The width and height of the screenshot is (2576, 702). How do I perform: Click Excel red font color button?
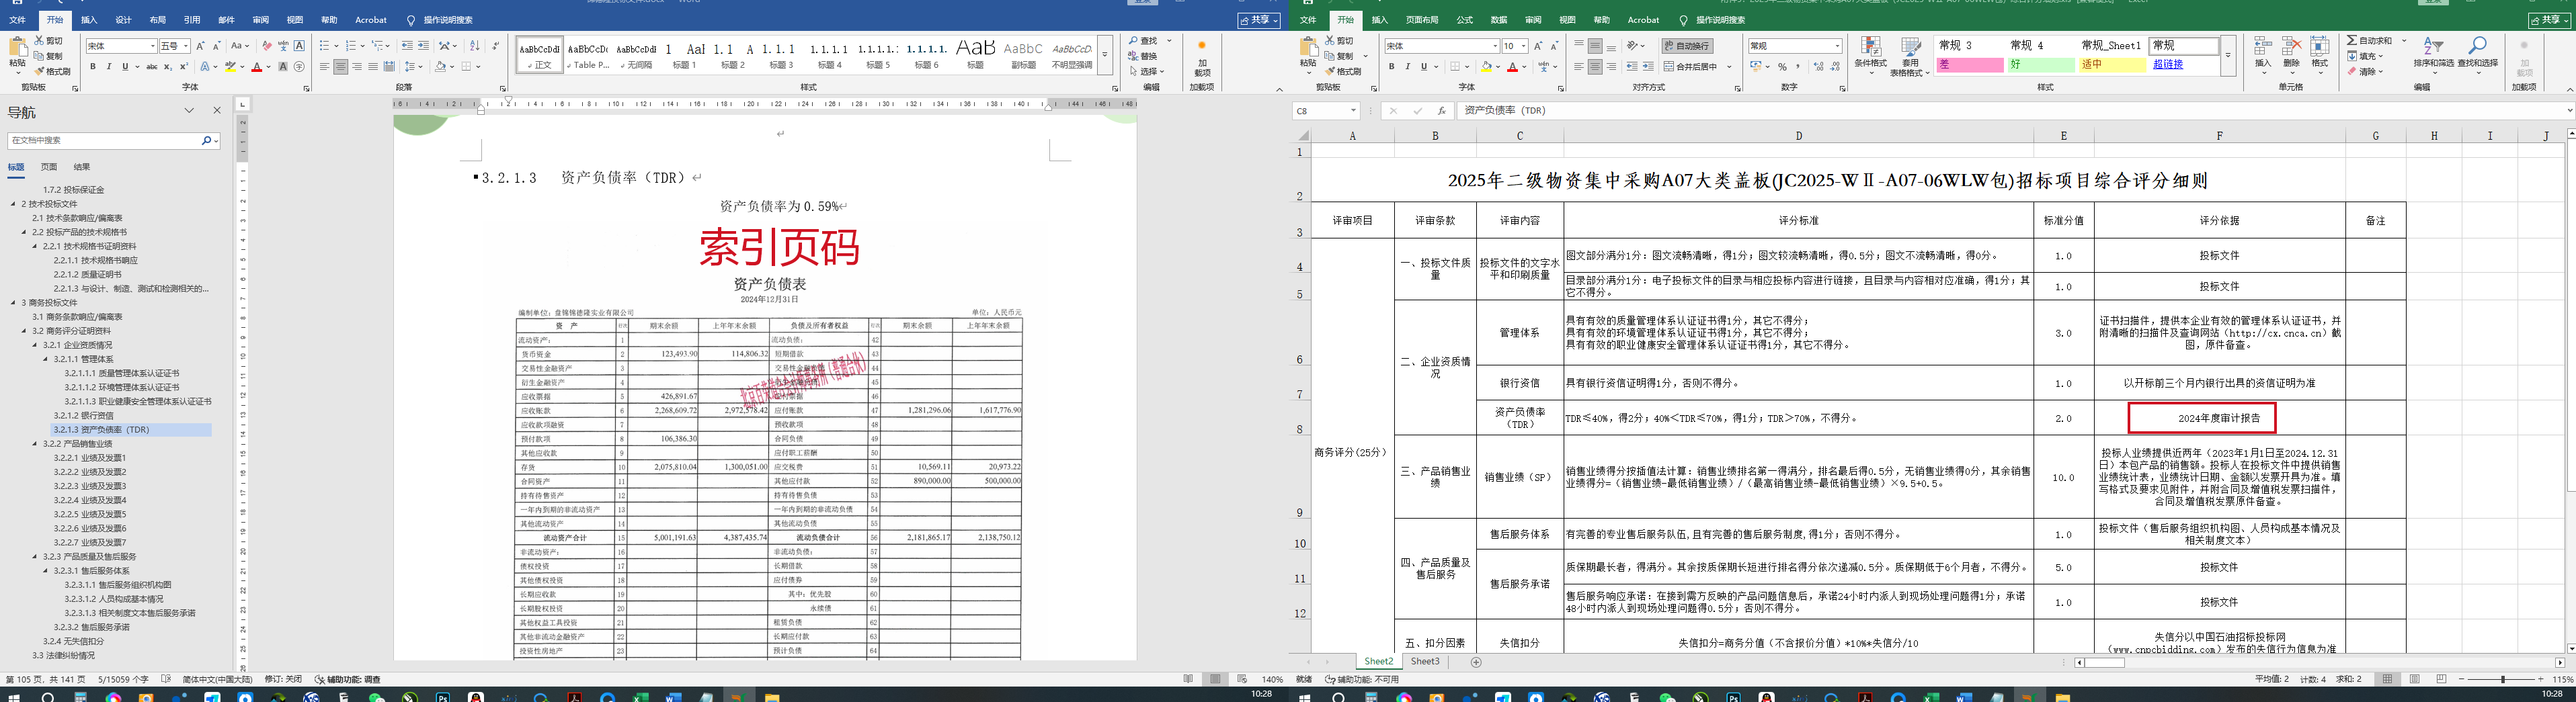click(1513, 67)
